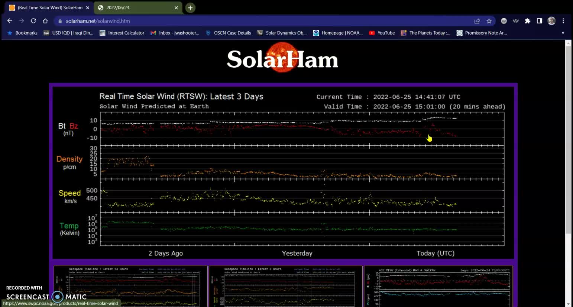The height and width of the screenshot is (307, 573).
Task: Click the page vertical scrollbar
Action: 568,139
